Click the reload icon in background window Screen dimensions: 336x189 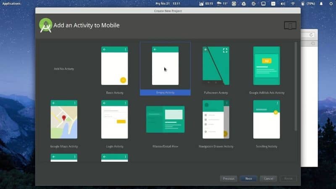pos(311,35)
